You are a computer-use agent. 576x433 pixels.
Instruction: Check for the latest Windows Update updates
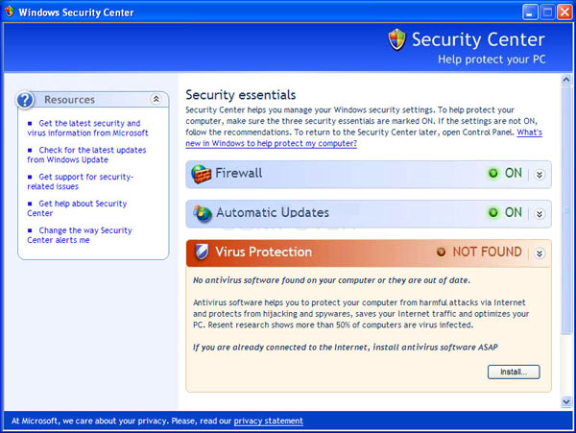86,155
